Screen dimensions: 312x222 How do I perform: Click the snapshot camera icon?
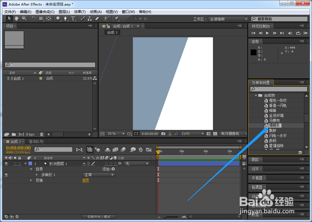[163, 133]
